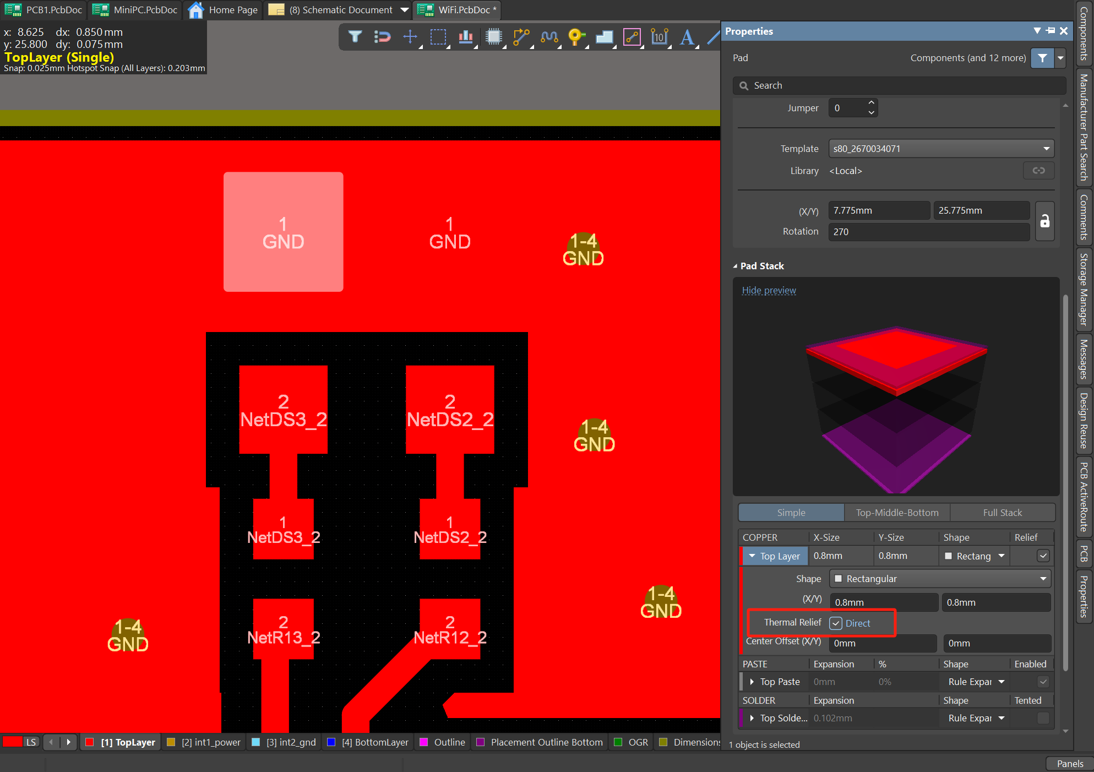Activate the interactive routing tool
This screenshot has width=1094, height=772.
[x=521, y=37]
